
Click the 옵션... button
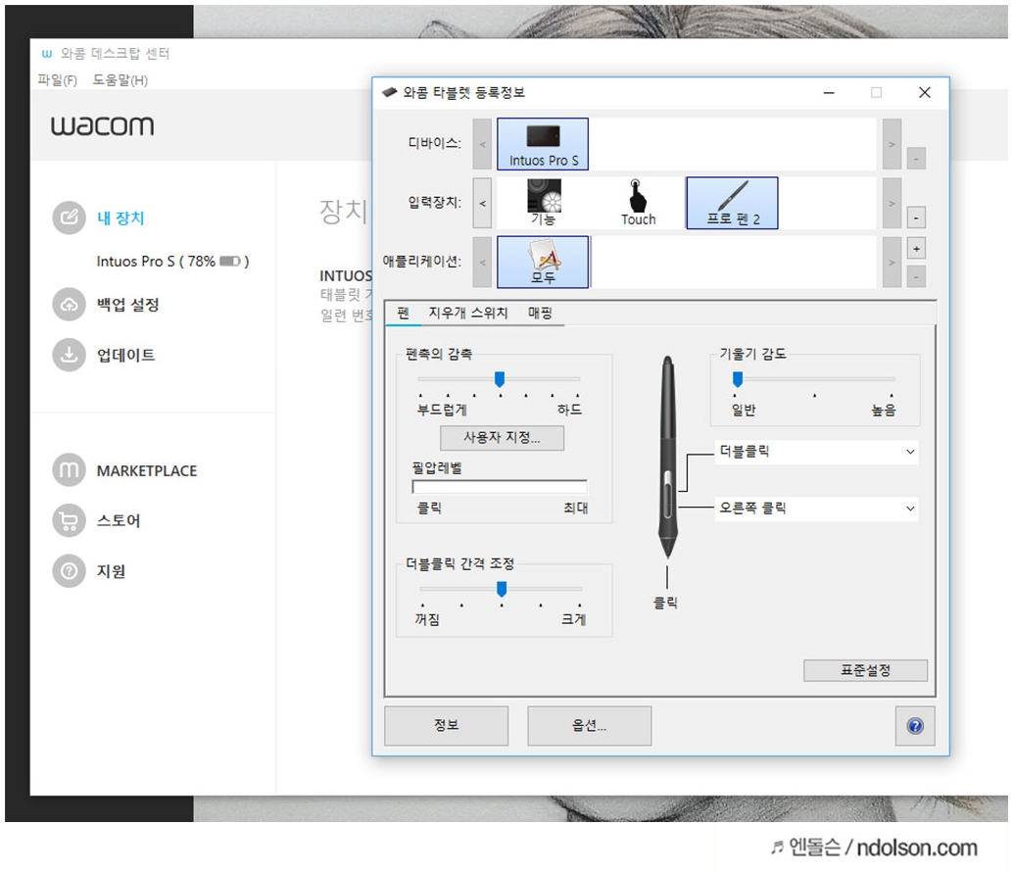click(589, 726)
